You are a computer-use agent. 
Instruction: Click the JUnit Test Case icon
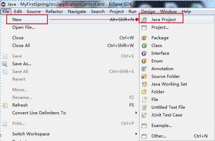point(144,115)
